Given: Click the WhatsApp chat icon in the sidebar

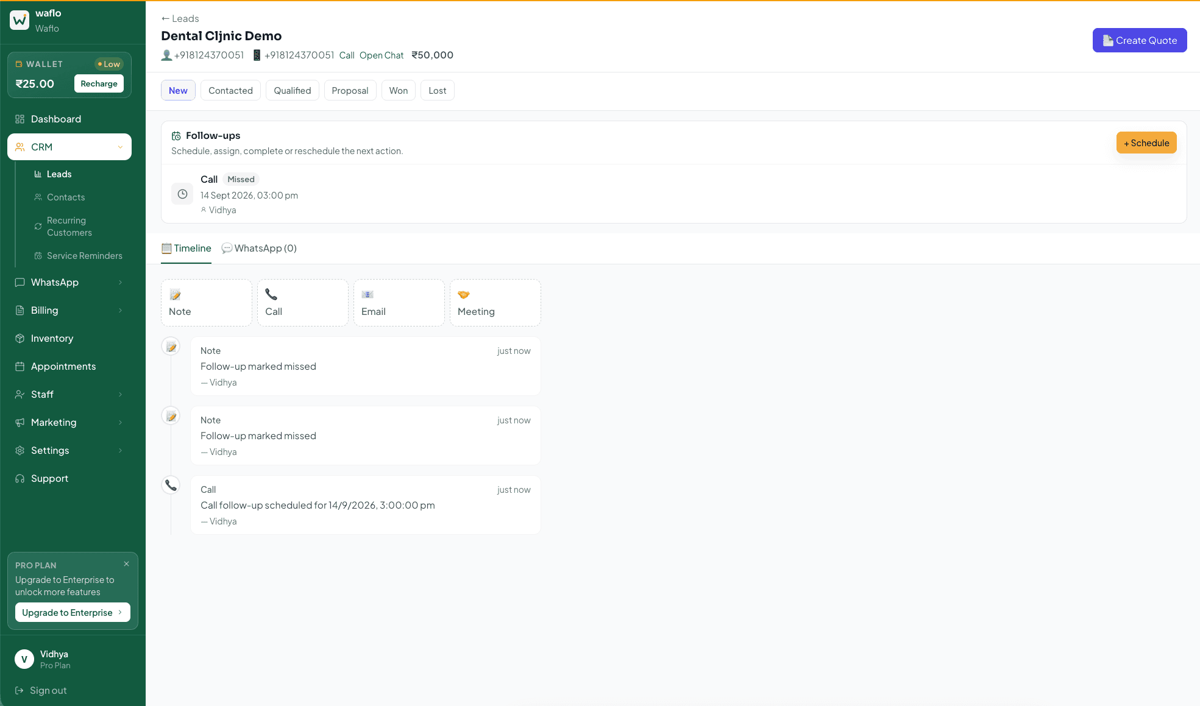Looking at the screenshot, I should 20,282.
